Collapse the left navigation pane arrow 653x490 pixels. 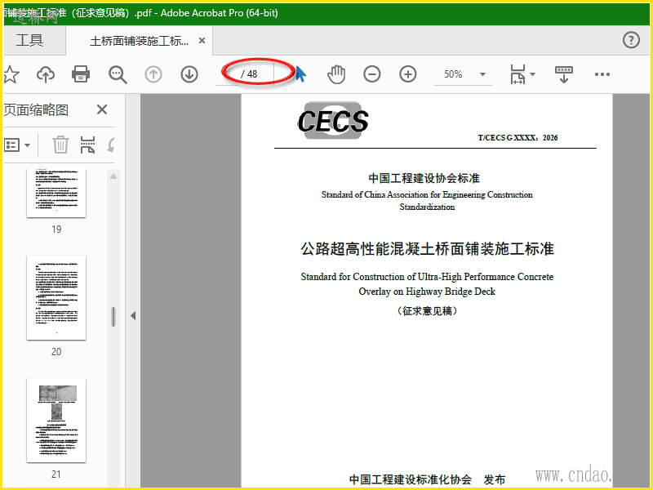133,315
